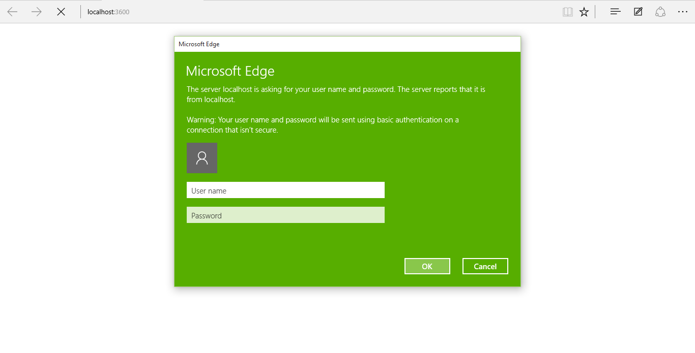The width and height of the screenshot is (695, 353).
Task: Select the 'server localhost is asking' message
Action: (x=336, y=94)
